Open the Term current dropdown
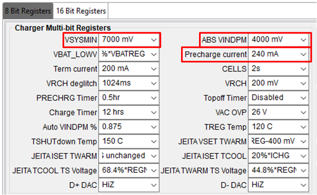Image resolution: width=317 pixels, height=195 pixels. pyautogui.click(x=129, y=69)
